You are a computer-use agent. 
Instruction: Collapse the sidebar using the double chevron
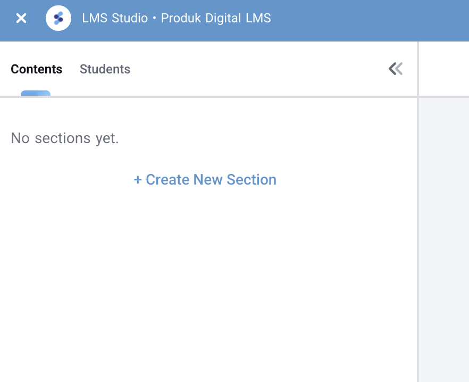click(x=396, y=69)
